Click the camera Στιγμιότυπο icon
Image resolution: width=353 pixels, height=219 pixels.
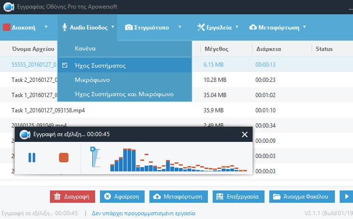128,28
